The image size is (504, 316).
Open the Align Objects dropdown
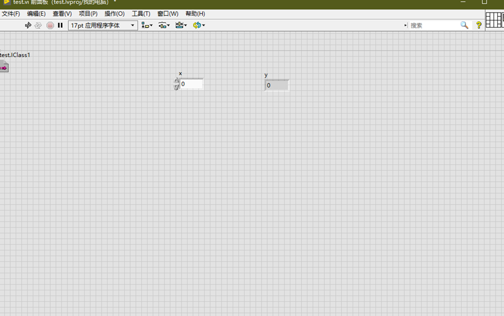pyautogui.click(x=147, y=25)
